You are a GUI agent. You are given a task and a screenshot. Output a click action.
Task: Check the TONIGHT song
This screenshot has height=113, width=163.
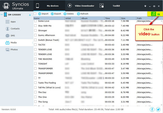click(35, 64)
